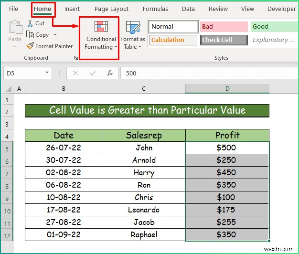The image size is (299, 254).
Task: Select row 5 header
Action: click(7, 148)
